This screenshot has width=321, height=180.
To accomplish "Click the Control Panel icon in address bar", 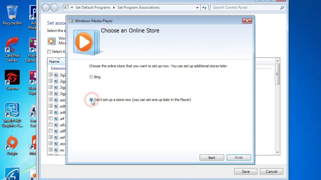I will point(66,7).
